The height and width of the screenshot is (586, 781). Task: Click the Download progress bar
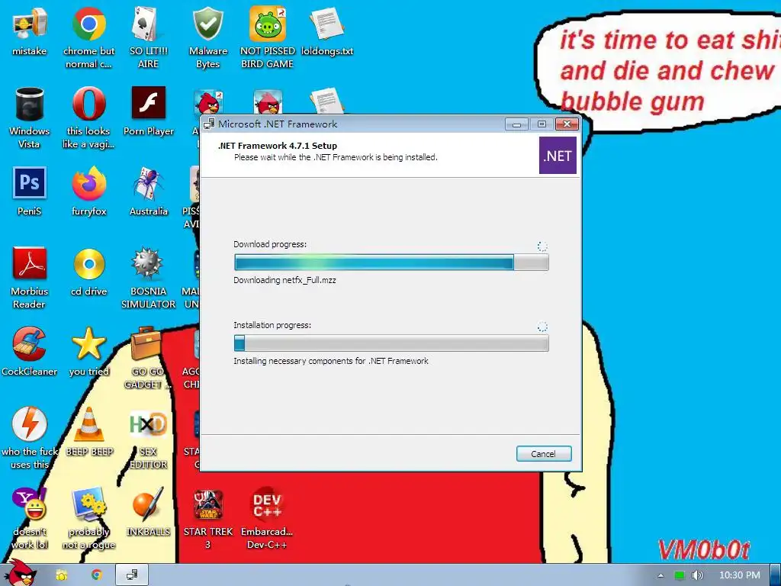(391, 262)
